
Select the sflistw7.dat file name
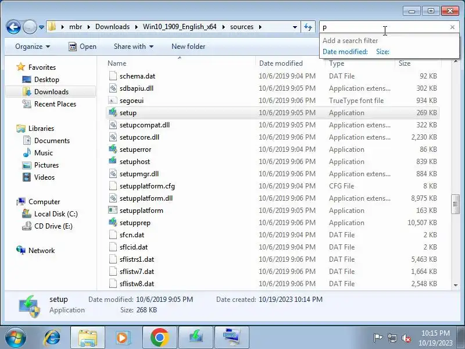(137, 271)
